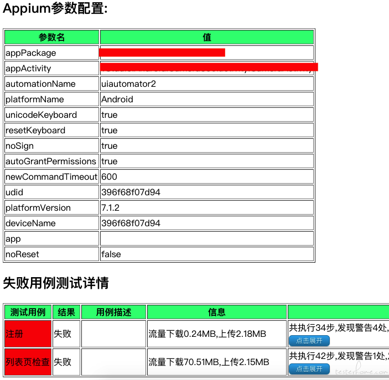Select the app parameter name cell

click(51, 238)
